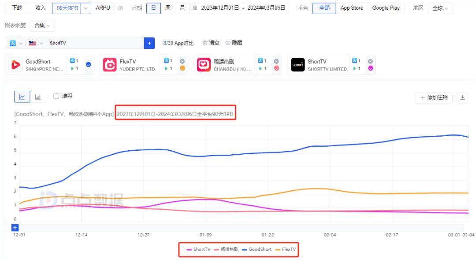Open the 合集 chart dimension dropdown
The width and height of the screenshot is (476, 260).
click(42, 26)
